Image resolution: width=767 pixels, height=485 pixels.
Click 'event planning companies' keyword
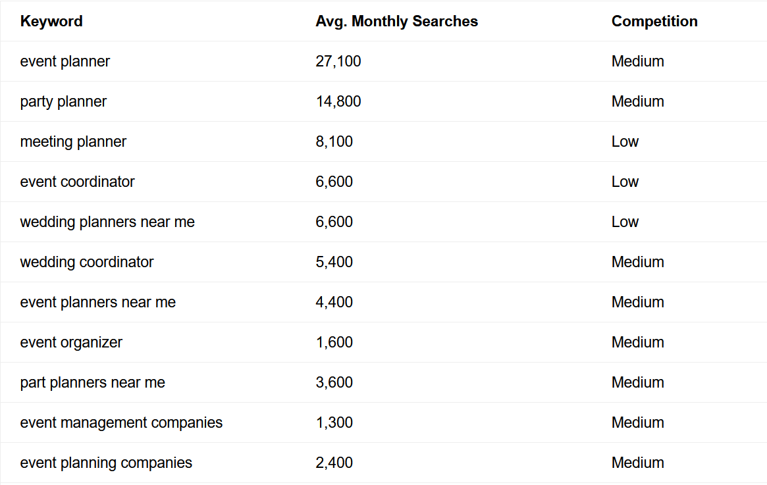tap(106, 463)
